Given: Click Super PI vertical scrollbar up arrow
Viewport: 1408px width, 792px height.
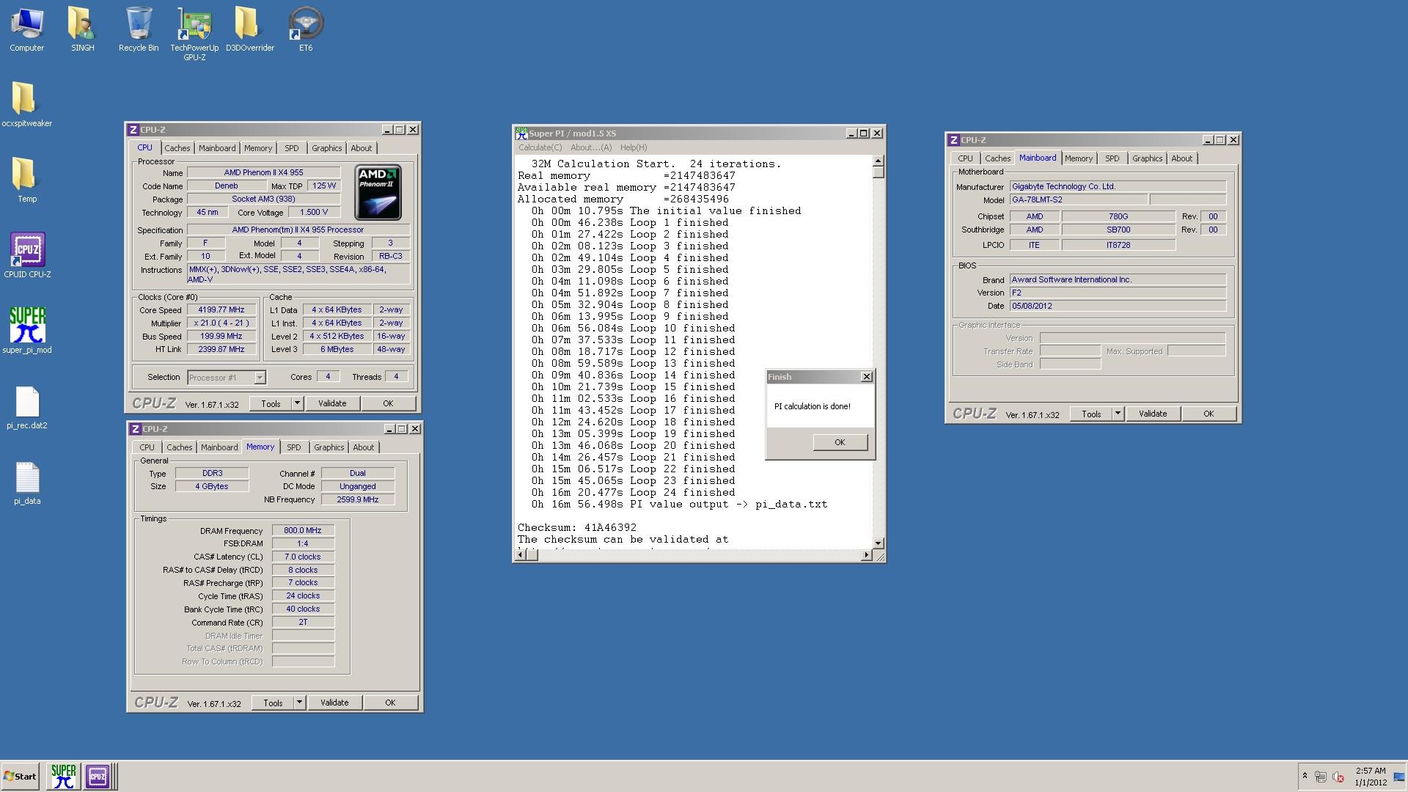Looking at the screenshot, I should point(878,161).
